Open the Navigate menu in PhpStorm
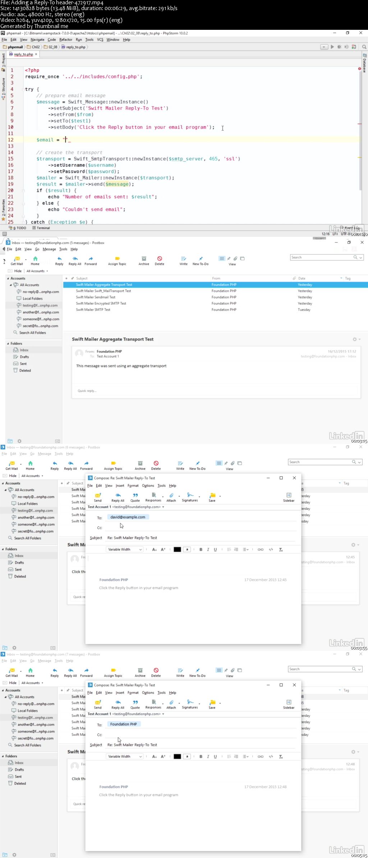The width and height of the screenshot is (368, 858). (x=37, y=40)
